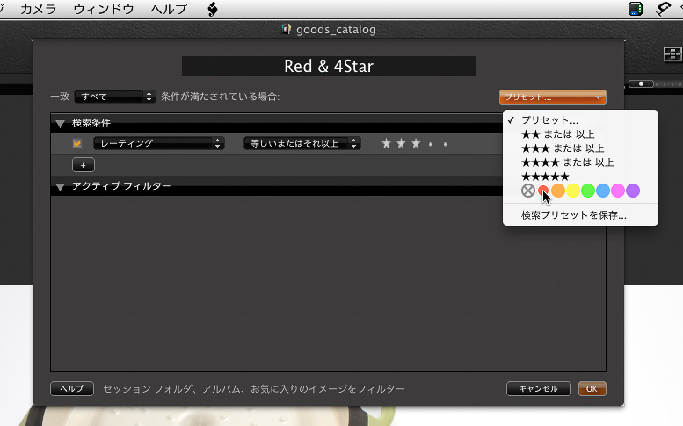Click the no-color-tag crossed circle icon
The image size is (683, 426).
[527, 191]
